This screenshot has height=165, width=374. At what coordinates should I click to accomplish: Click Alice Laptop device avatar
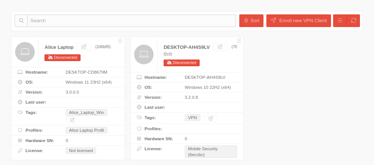click(25, 52)
